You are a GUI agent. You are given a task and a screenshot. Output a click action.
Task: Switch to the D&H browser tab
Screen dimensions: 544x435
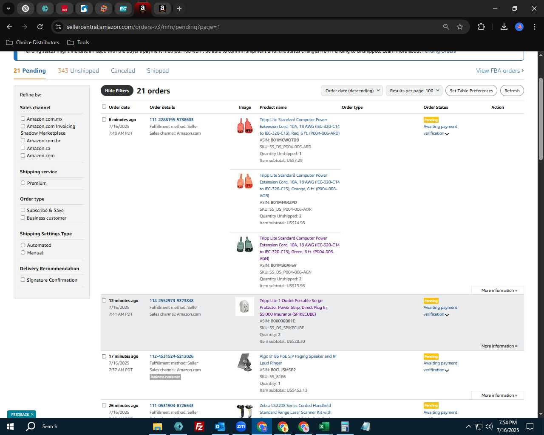(64, 8)
